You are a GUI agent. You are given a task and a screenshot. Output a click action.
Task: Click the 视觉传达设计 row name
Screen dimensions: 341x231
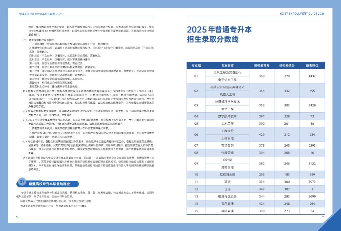(227, 196)
